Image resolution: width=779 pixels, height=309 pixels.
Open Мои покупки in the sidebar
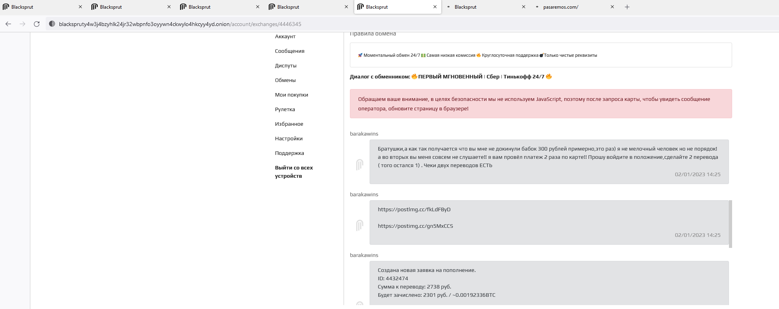(292, 95)
